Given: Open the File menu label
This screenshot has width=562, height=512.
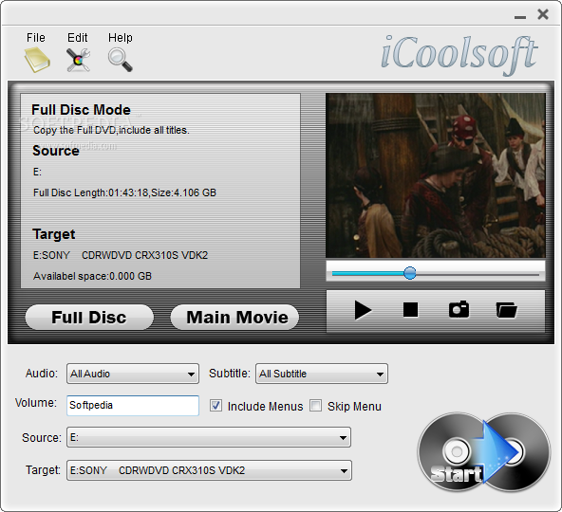Looking at the screenshot, I should [x=36, y=38].
